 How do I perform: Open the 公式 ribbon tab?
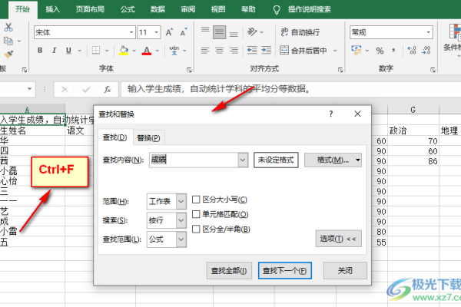coord(128,9)
